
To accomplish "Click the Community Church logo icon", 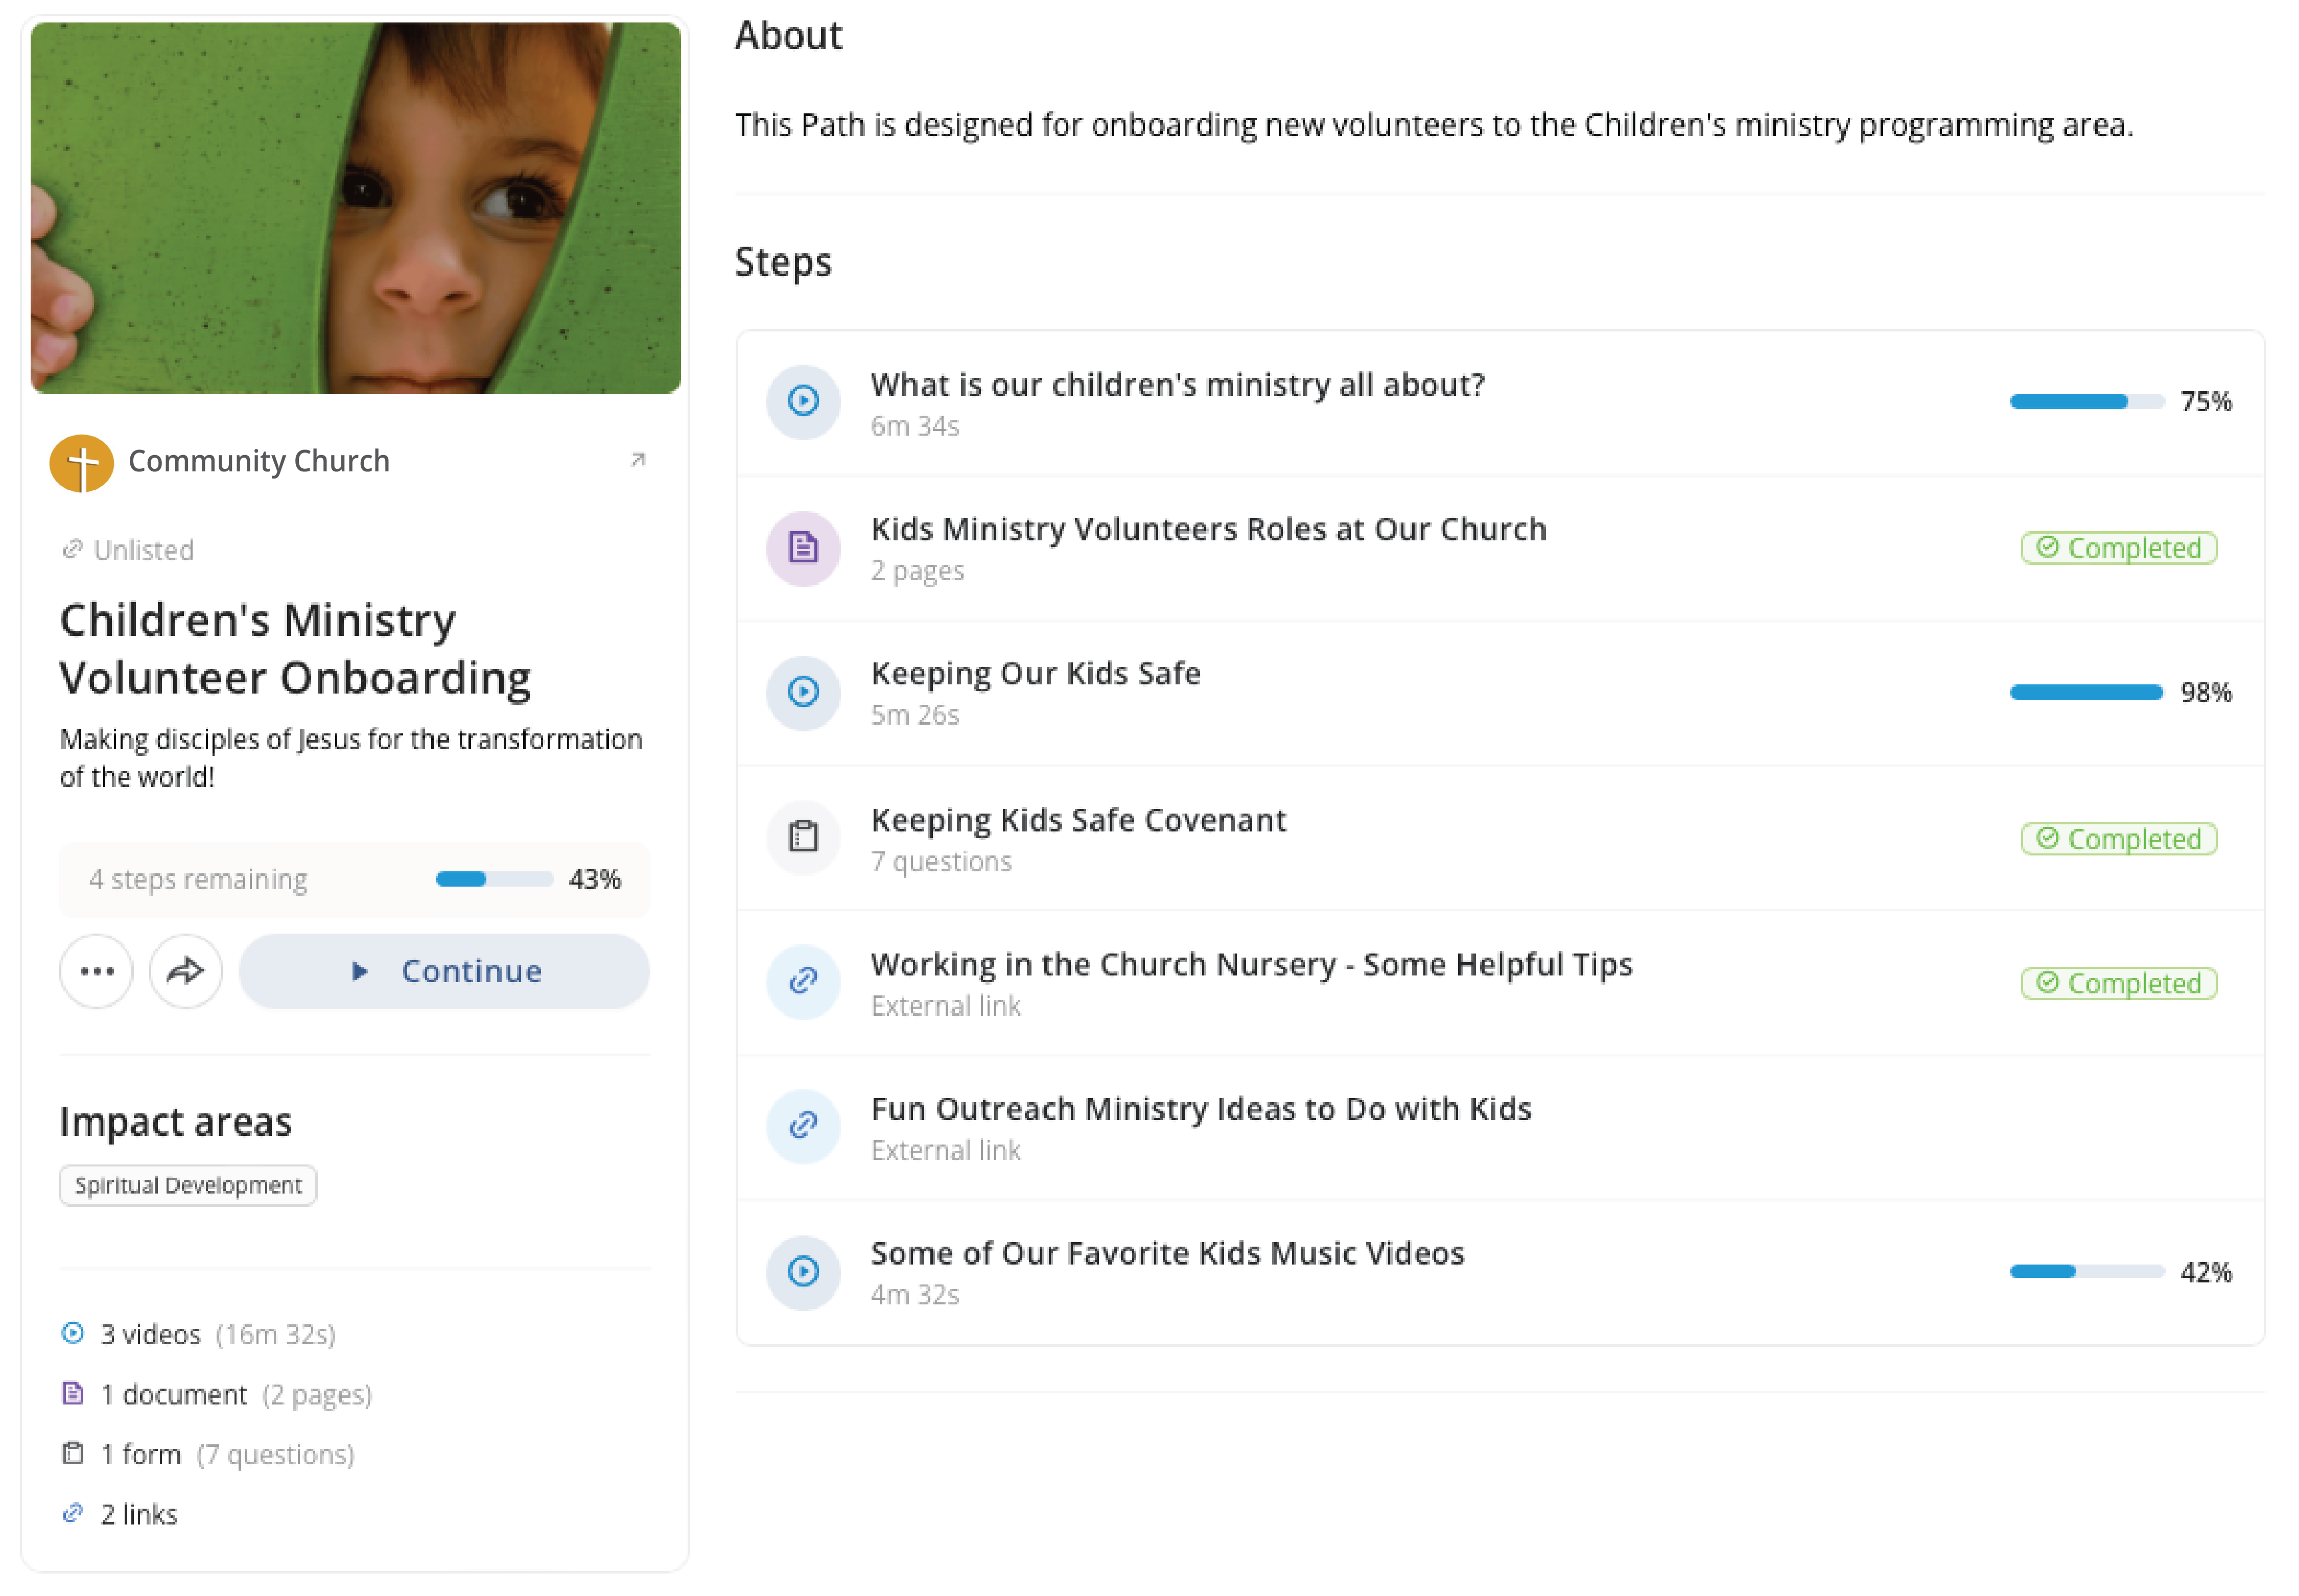I will (x=81, y=462).
